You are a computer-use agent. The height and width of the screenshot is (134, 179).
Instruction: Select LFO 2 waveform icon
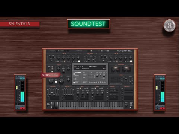tap(96, 88)
